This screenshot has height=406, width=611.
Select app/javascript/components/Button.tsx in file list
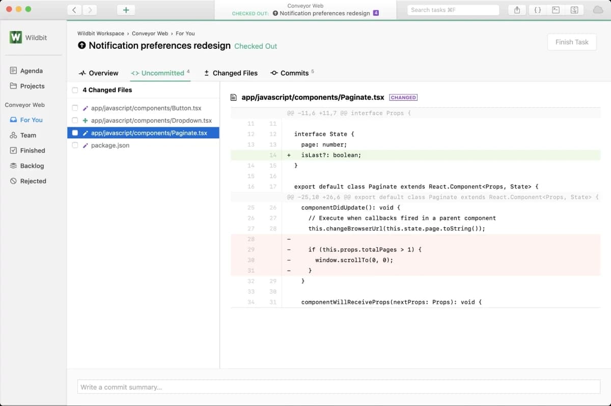(x=146, y=108)
